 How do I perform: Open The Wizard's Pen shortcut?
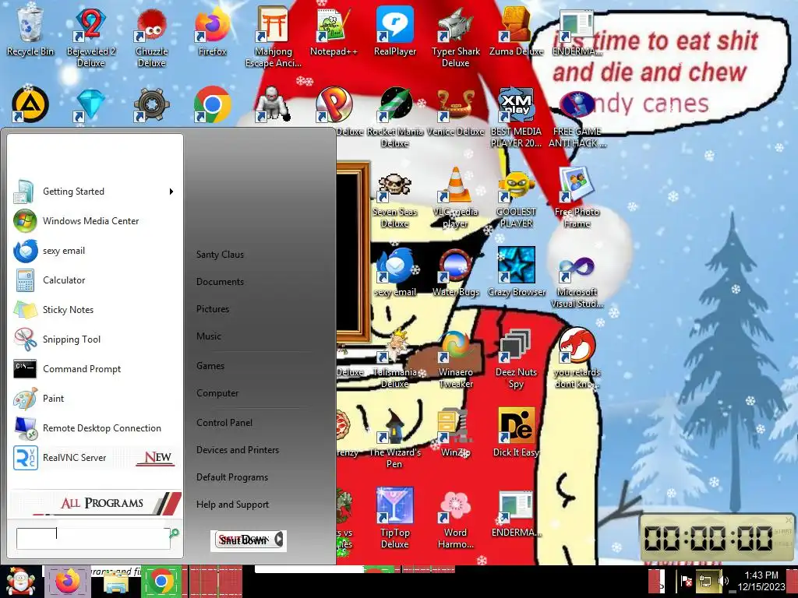[394, 438]
